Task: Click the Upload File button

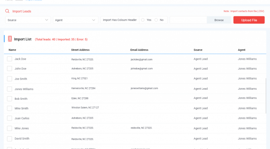Action: pos(249,20)
